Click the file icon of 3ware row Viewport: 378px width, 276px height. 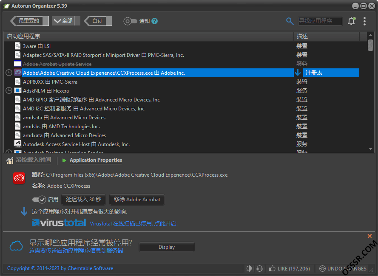pos(17,46)
